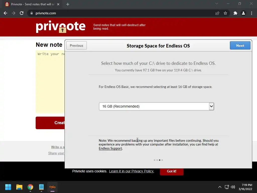
Task: Share this page icon in the address bar
Action: [x=217, y=13]
